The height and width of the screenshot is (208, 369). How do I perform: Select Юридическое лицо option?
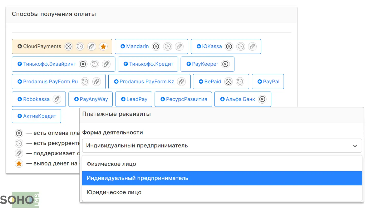pos(222,193)
